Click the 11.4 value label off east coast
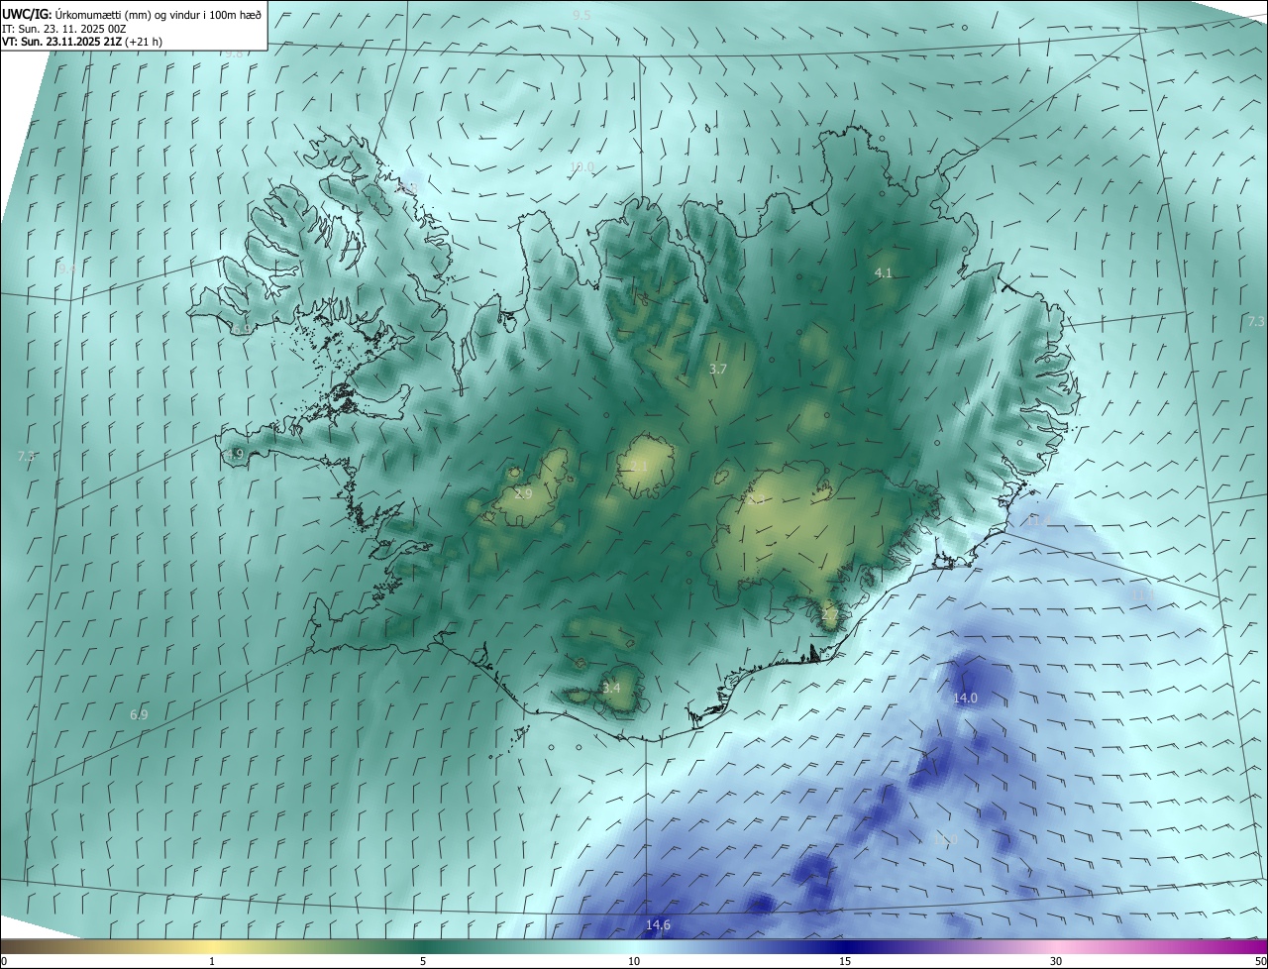The width and height of the screenshot is (1268, 969). (x=1037, y=520)
